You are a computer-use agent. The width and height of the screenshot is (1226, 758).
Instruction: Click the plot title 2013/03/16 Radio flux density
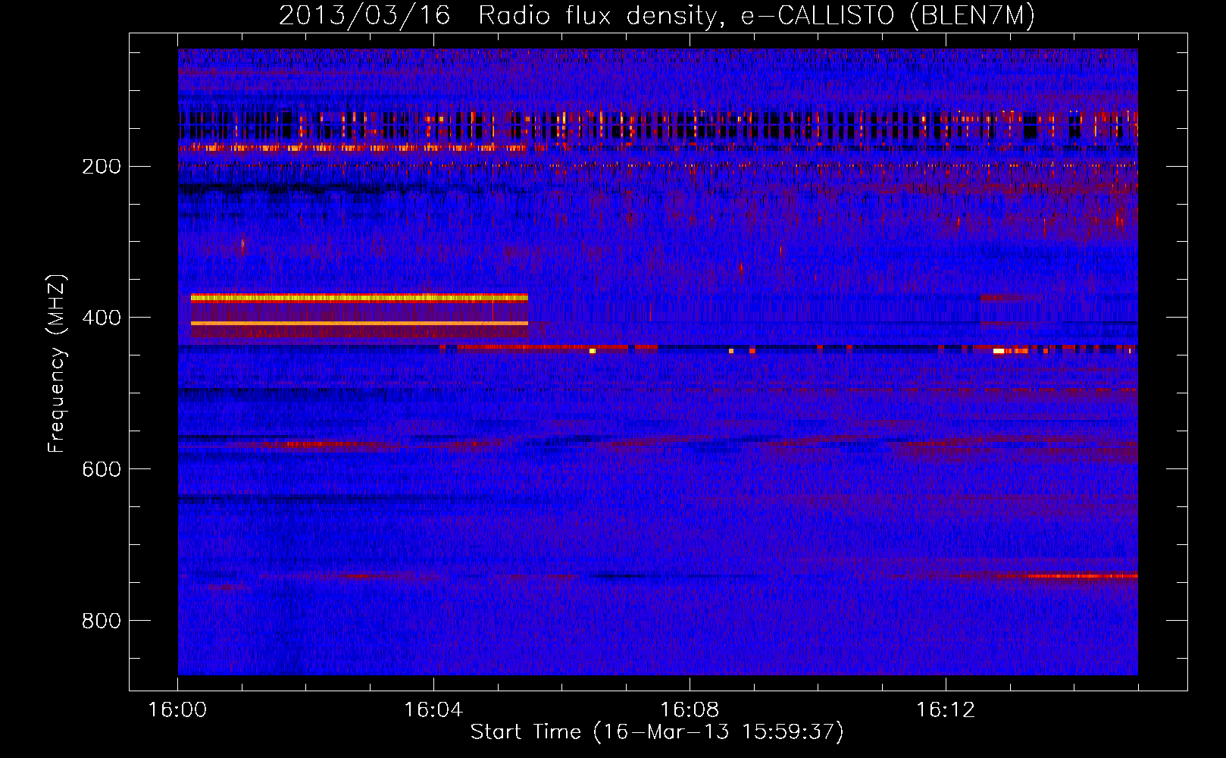[x=657, y=15]
